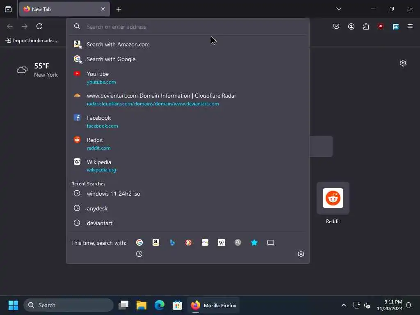Viewport: 420px width, 315px height.
Task: Open the Firefox application hamburger menu
Action: 410,26
